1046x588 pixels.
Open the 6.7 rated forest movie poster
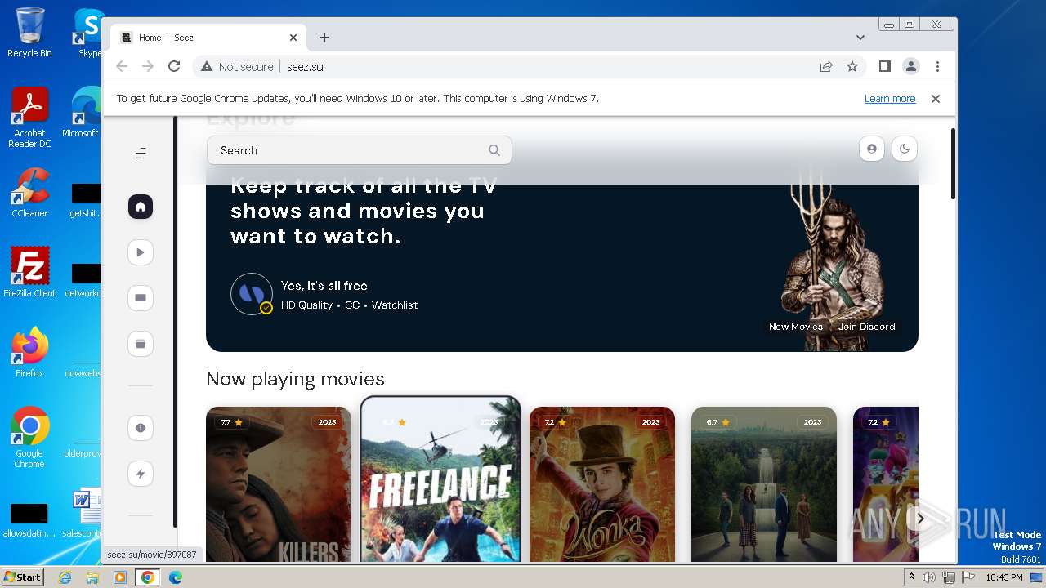click(764, 484)
